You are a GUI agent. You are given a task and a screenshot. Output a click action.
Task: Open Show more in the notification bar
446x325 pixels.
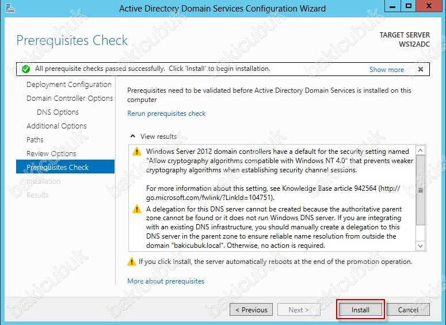[x=387, y=70]
